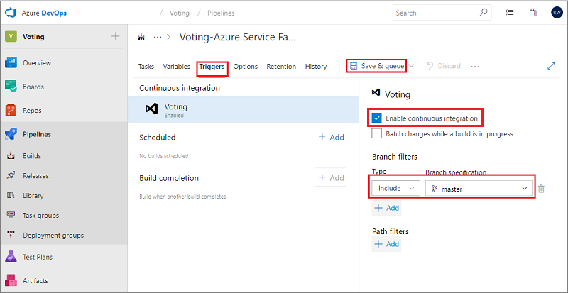The width and height of the screenshot is (568, 293).
Task: Toggle full screen expand icon
Action: click(x=551, y=66)
